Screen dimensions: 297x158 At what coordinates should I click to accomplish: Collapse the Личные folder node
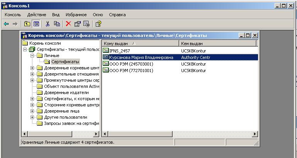(x=32, y=55)
